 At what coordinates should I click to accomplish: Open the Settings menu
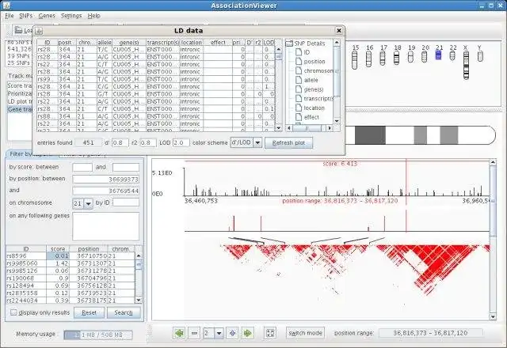click(x=71, y=16)
